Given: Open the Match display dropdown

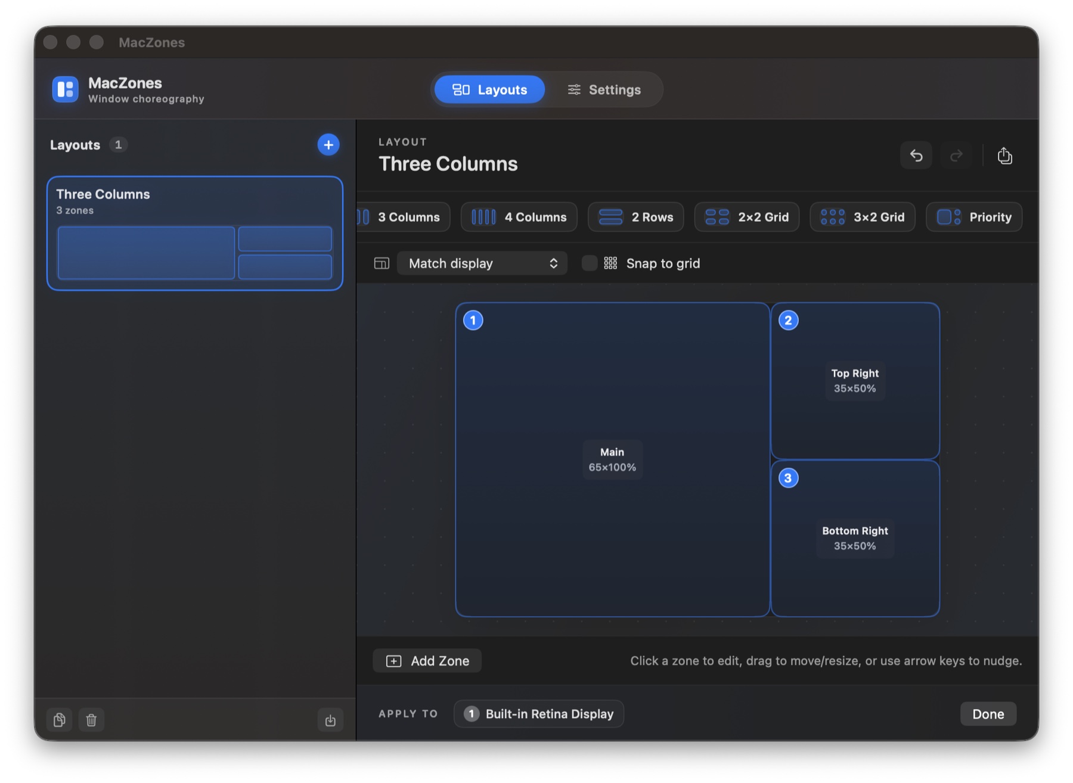Looking at the screenshot, I should pyautogui.click(x=482, y=263).
